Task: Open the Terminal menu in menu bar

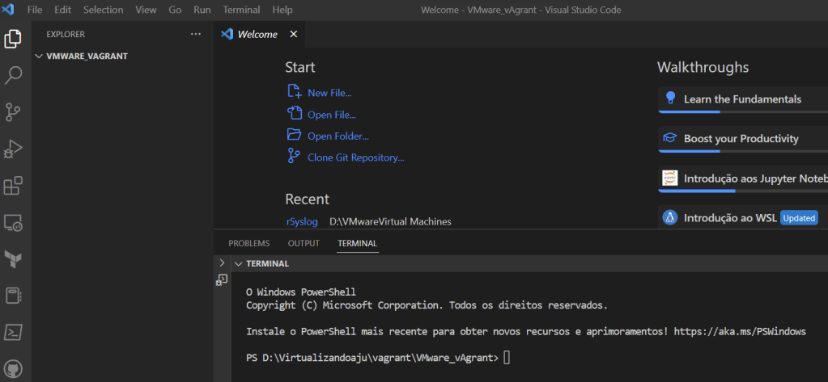Action: (241, 10)
